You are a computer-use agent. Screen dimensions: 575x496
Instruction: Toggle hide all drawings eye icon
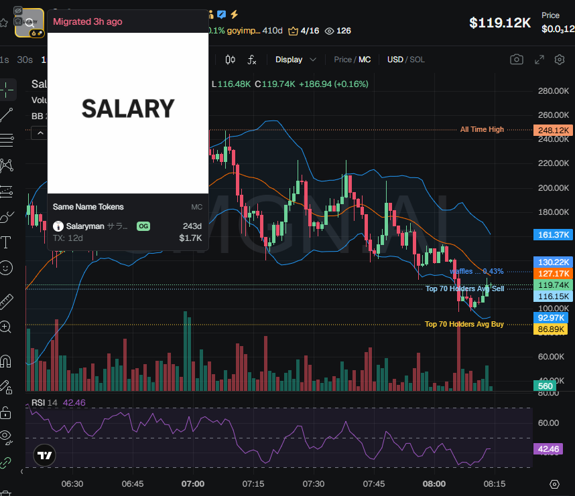(6, 436)
